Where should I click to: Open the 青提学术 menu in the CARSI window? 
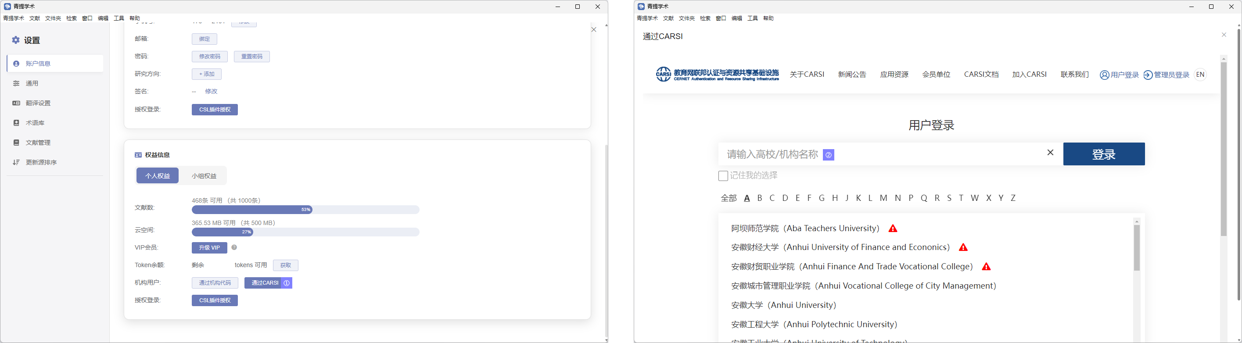point(647,18)
